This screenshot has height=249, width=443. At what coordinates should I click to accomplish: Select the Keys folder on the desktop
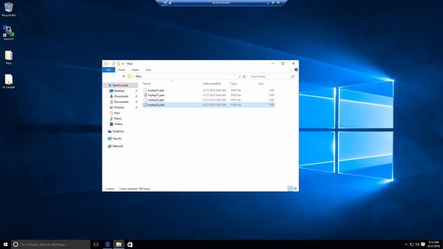pos(8,57)
